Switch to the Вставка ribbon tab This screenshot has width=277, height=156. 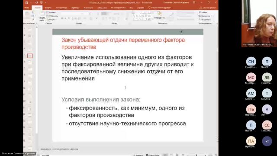click(48, 8)
